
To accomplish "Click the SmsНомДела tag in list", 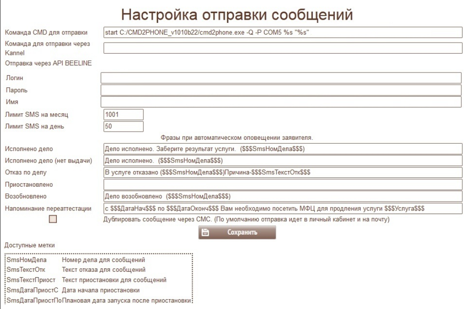I will (x=27, y=260).
